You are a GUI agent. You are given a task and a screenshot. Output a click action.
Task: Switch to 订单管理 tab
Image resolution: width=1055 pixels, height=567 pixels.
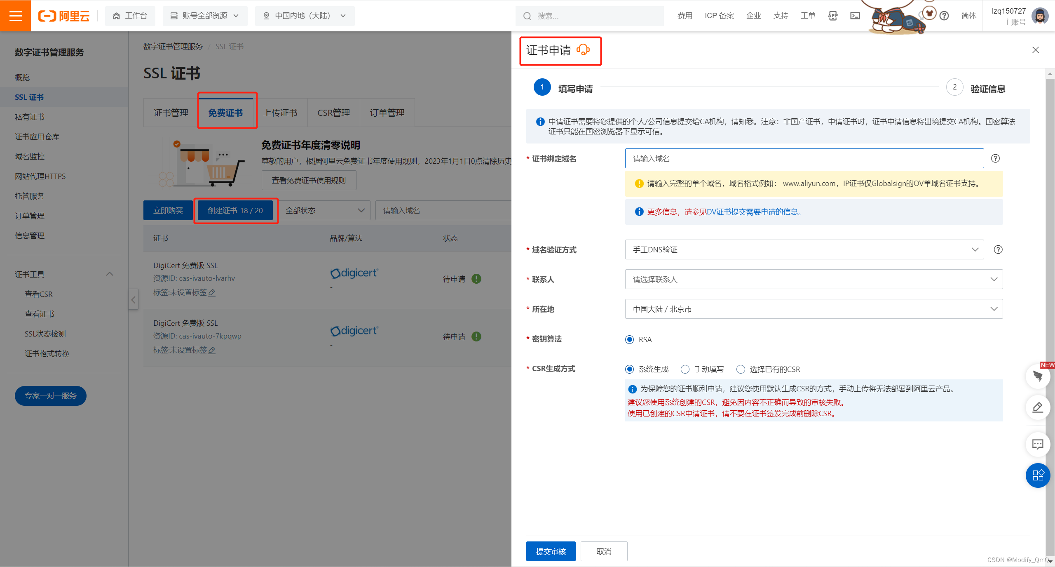click(387, 113)
